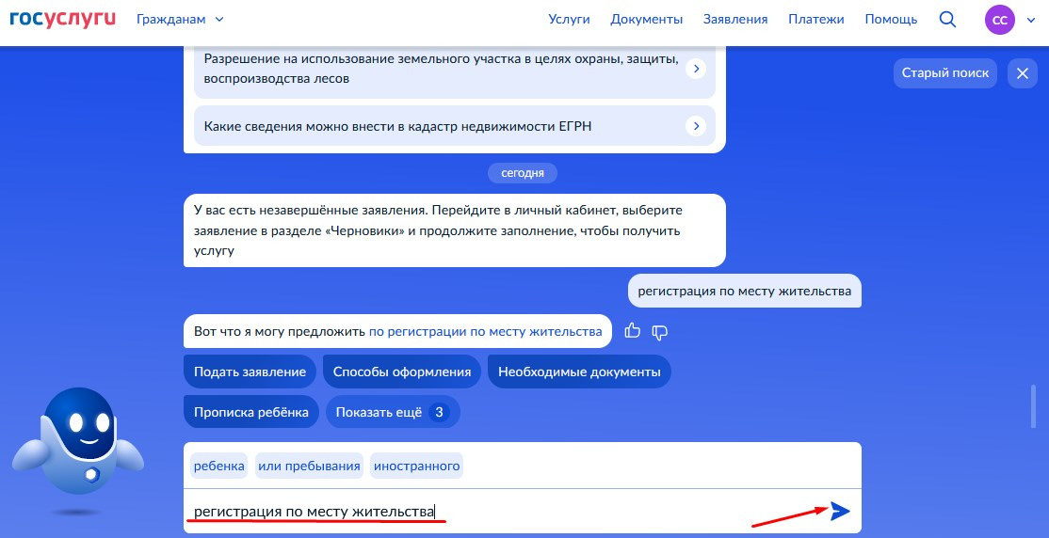Click the user message регистрация по месту жительства
The height and width of the screenshot is (538, 1049).
coord(745,291)
